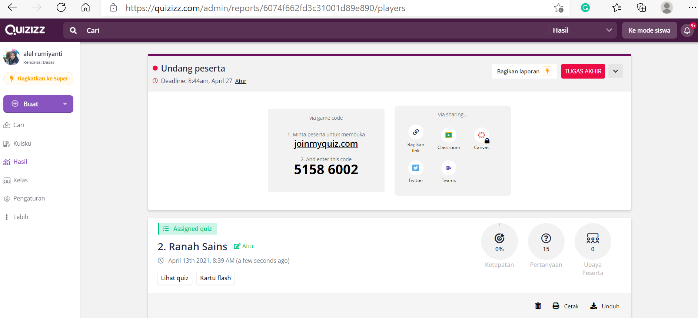
Task: Share the quiz on Twitter
Action: pos(416,168)
